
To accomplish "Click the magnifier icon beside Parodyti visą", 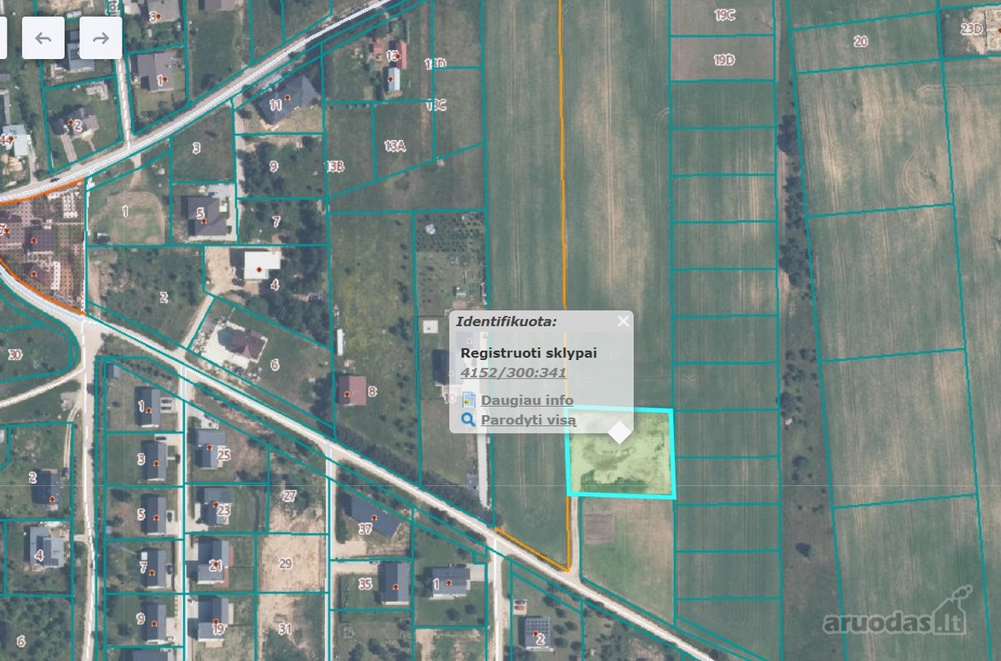I will [468, 420].
